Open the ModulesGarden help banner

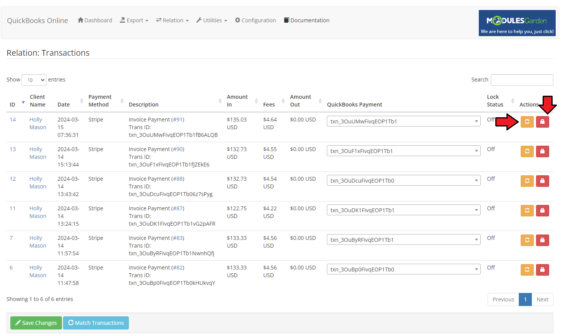517,23
